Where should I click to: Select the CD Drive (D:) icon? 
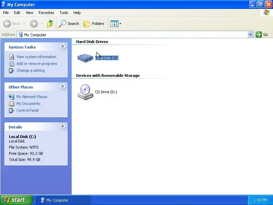(x=85, y=92)
